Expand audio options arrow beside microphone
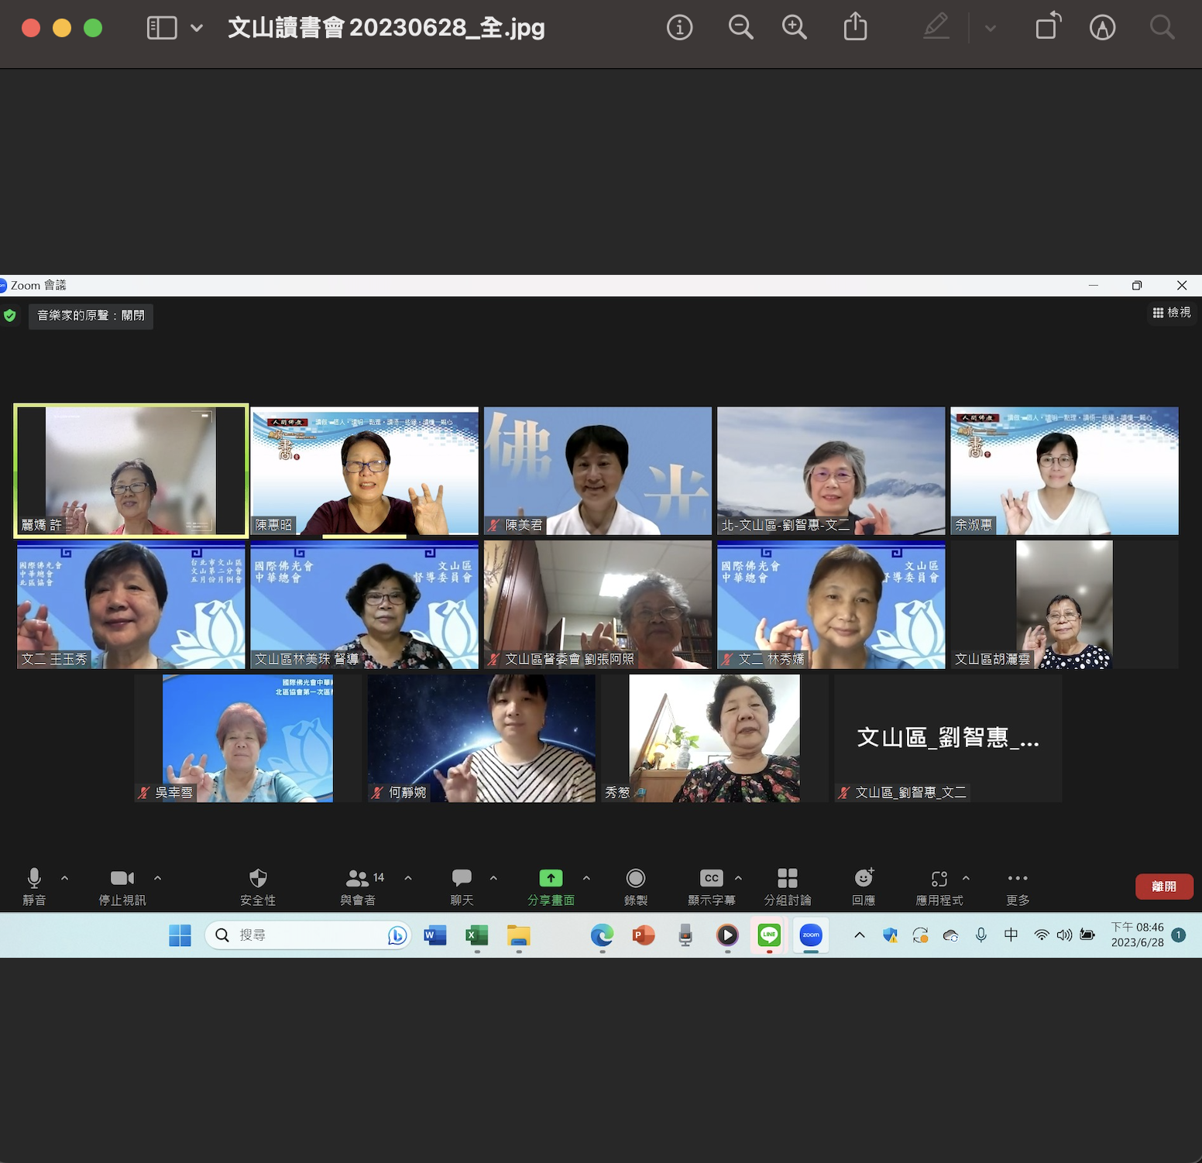Image resolution: width=1202 pixels, height=1163 pixels. tap(65, 878)
